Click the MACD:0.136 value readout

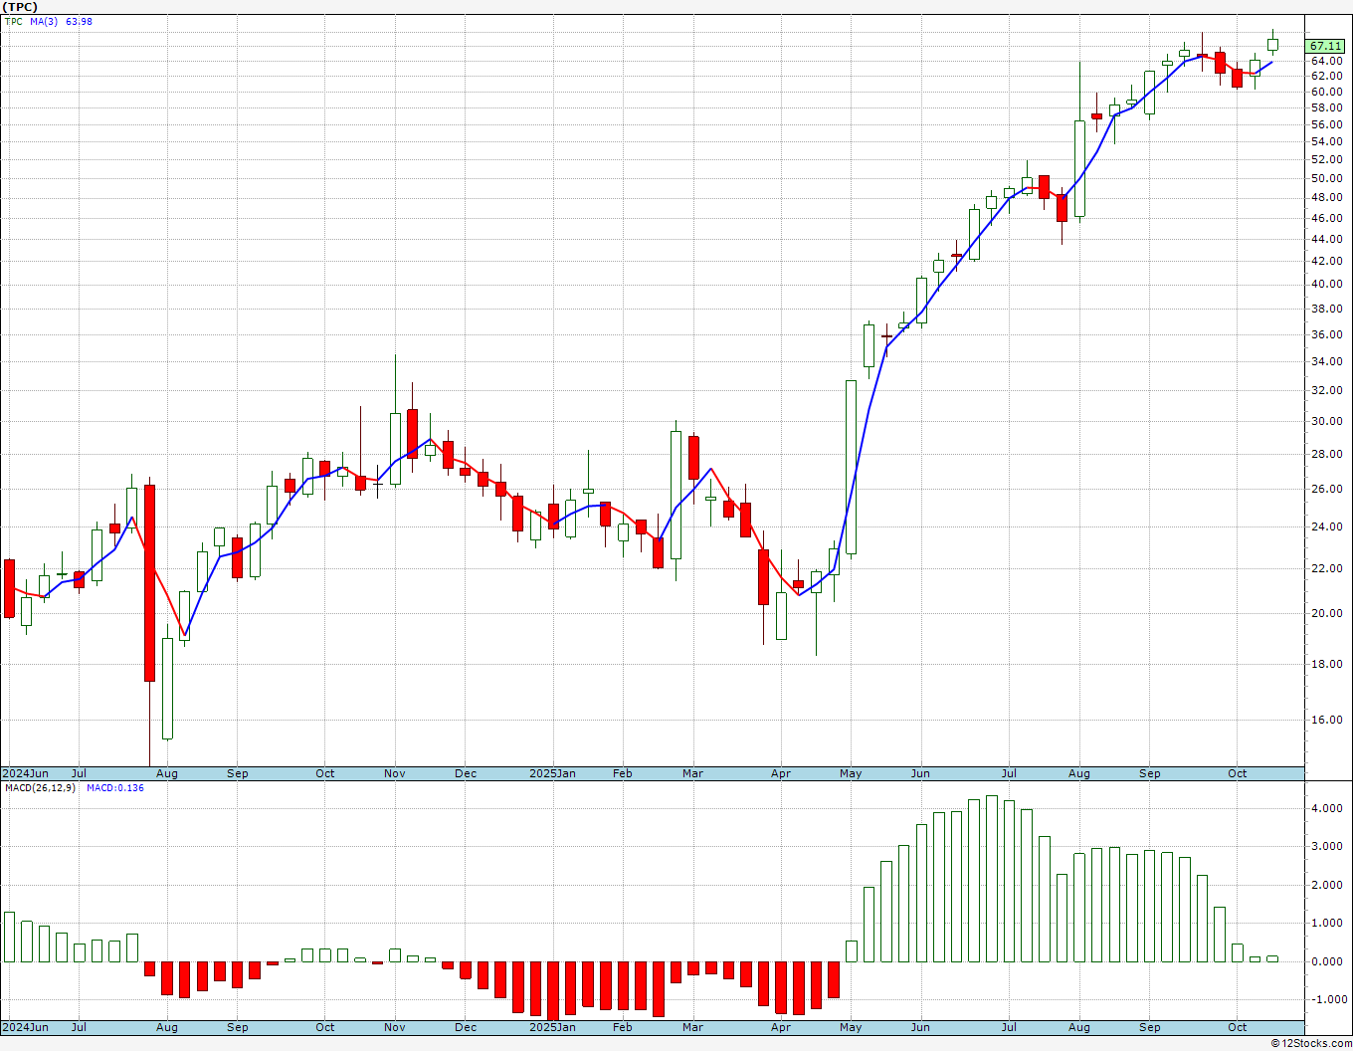[x=115, y=788]
